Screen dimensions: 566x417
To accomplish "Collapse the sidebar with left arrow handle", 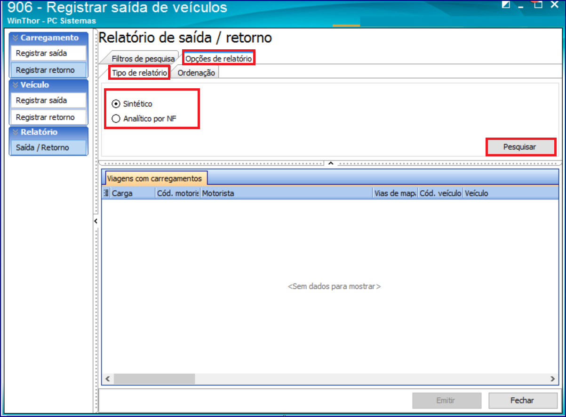I will (x=95, y=221).
